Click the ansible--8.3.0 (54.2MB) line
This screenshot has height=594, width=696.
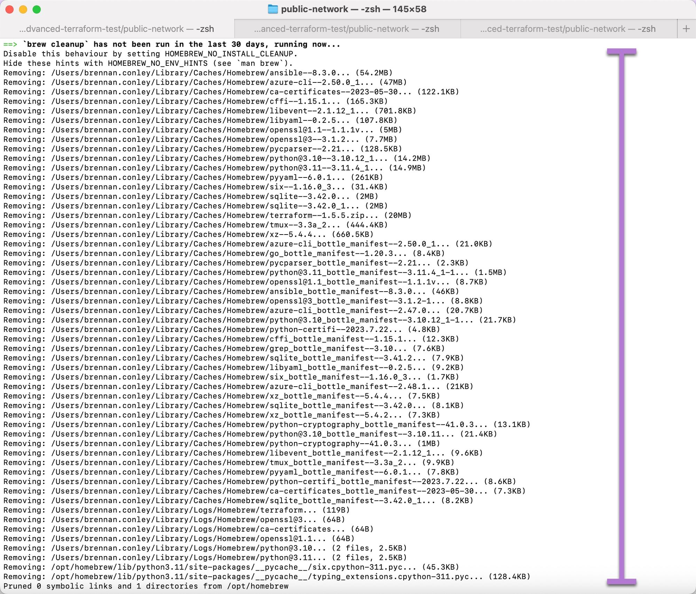tap(198, 73)
